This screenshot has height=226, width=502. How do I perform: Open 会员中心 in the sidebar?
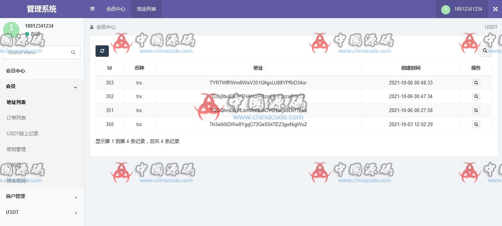click(x=15, y=71)
